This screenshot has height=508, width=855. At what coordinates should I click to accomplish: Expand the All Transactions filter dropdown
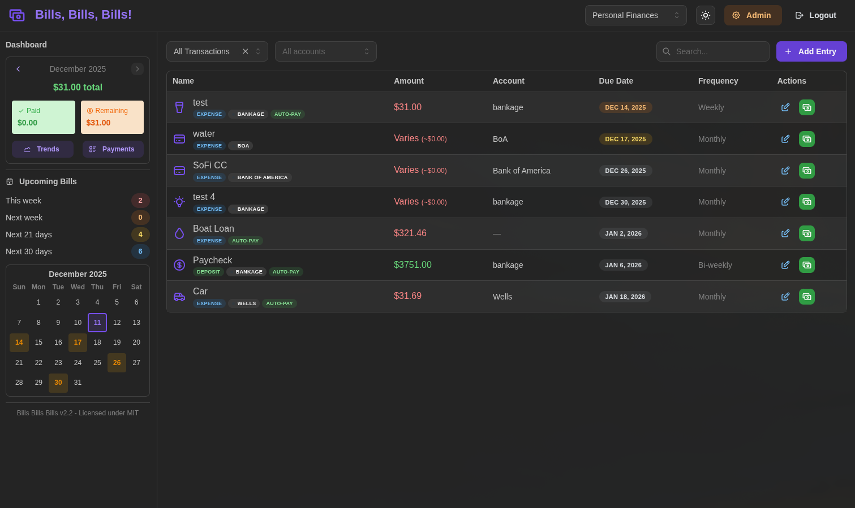pos(258,51)
